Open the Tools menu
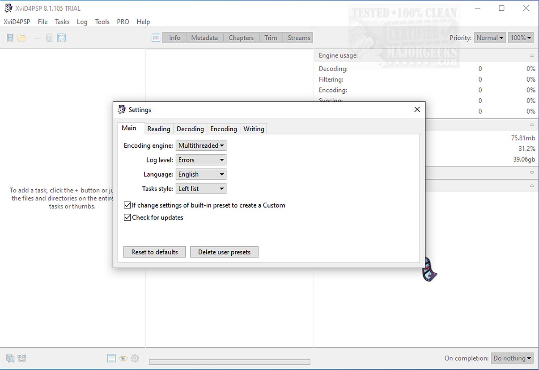The image size is (539, 370). [x=102, y=21]
